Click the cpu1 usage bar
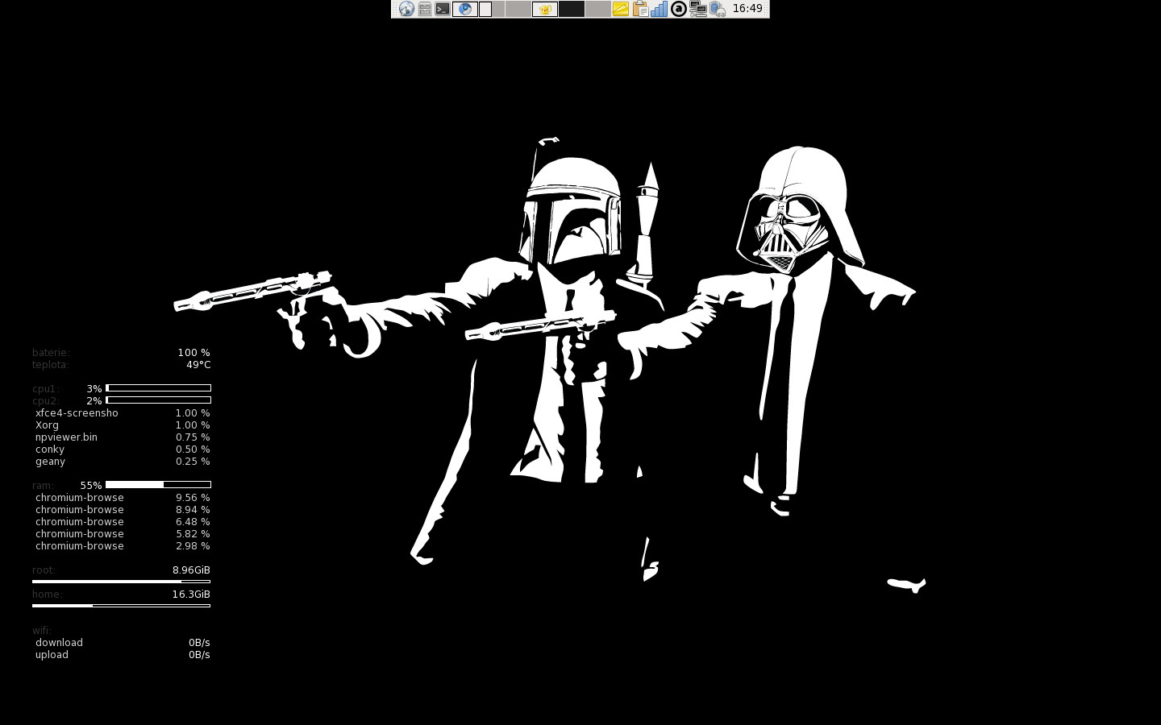 tap(158, 388)
